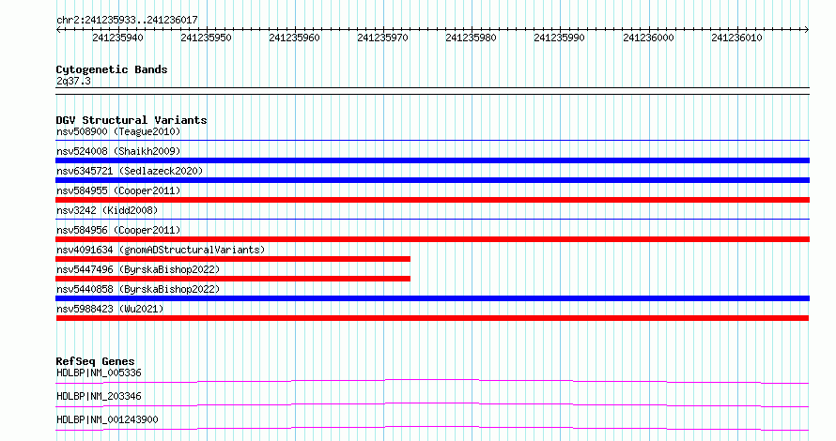Open the Cytogenetic Bands track title
Screen dimensions: 836x441
[x=112, y=69]
